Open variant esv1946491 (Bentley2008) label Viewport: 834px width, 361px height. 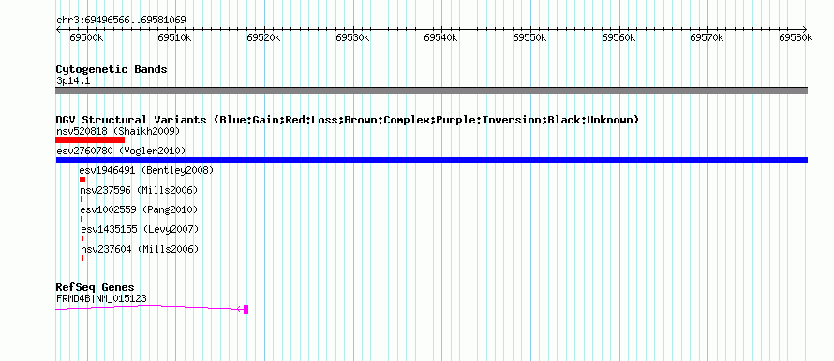coord(146,170)
